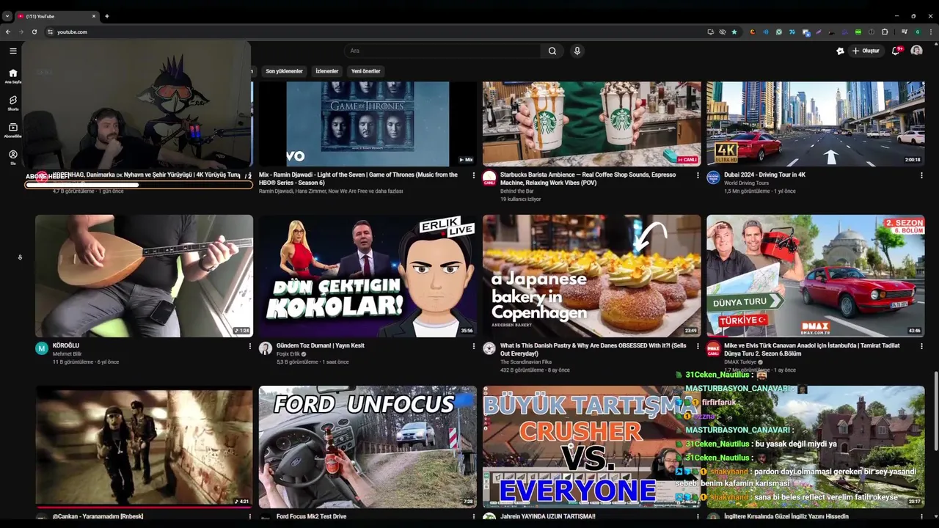Open the Extensions puzzle-piece menu

[885, 32]
